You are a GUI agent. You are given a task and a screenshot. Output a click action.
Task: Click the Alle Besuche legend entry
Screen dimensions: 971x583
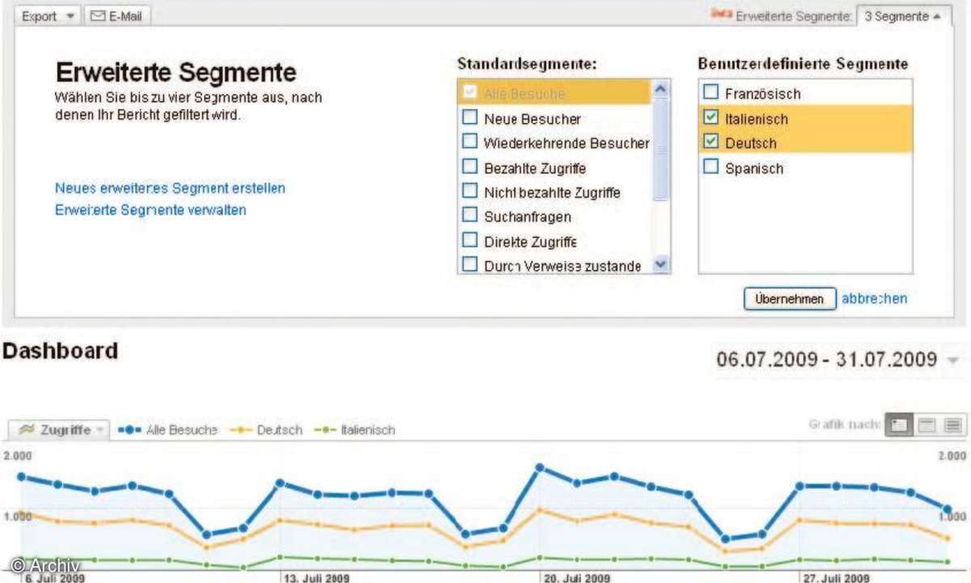point(168,430)
